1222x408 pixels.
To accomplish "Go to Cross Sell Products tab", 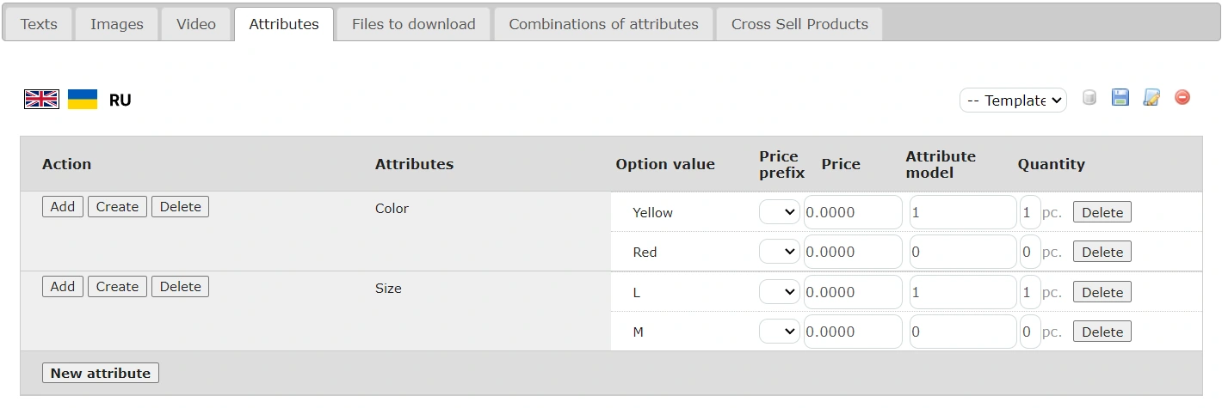I will tap(799, 24).
